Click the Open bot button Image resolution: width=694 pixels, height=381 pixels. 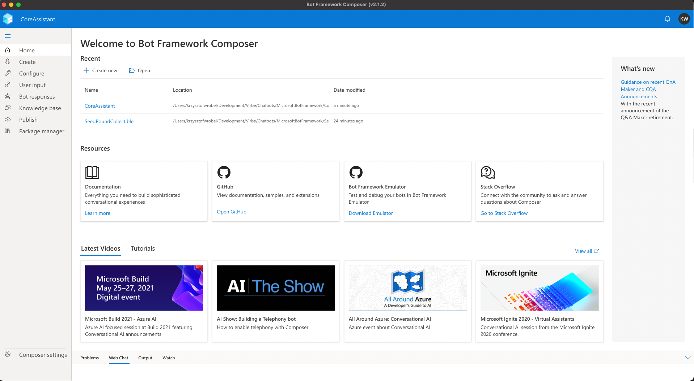tap(140, 70)
